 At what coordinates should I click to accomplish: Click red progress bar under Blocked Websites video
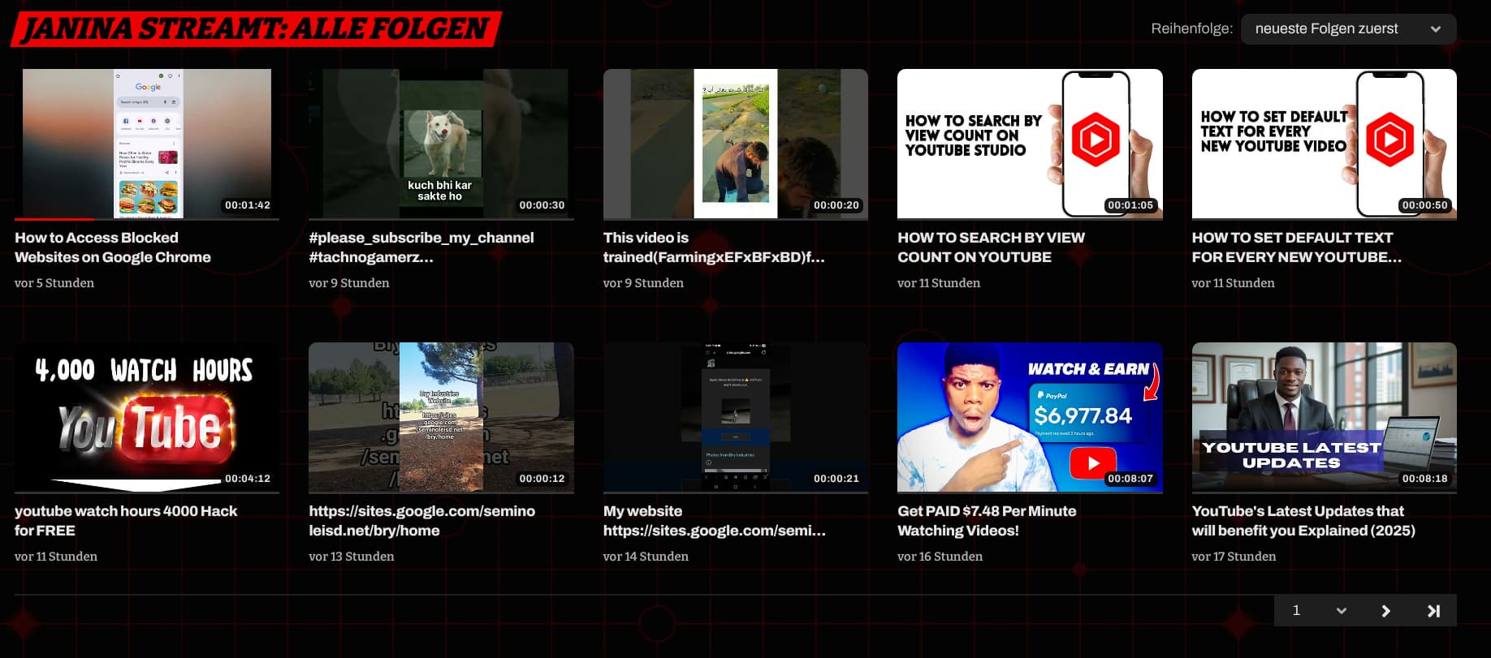(54, 219)
